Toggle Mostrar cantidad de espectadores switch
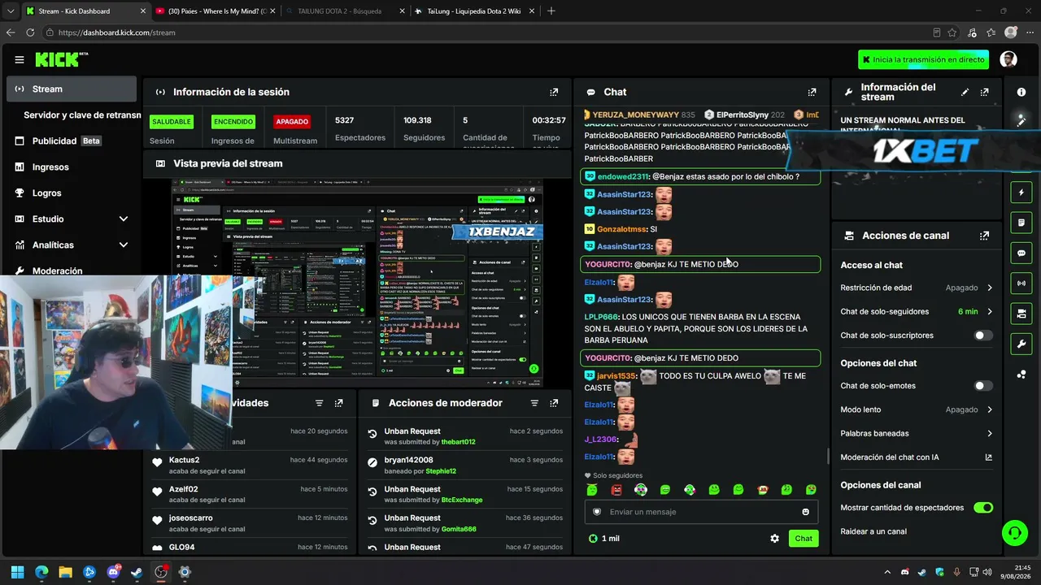Screen dimensions: 1041x585 click(x=983, y=508)
